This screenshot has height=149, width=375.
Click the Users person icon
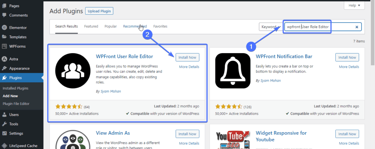coord(4,114)
